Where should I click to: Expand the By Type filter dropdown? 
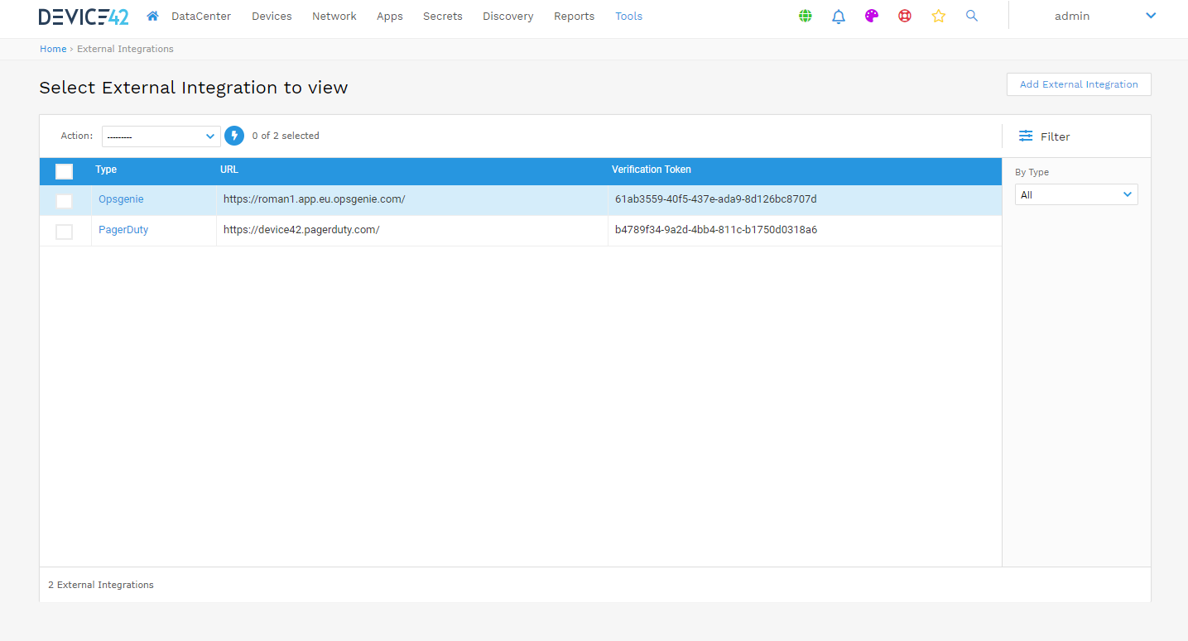[x=1075, y=194]
